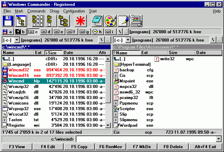This screenshot has width=224, height=152.
Task: Open the Files menu
Action: pos(7,11)
